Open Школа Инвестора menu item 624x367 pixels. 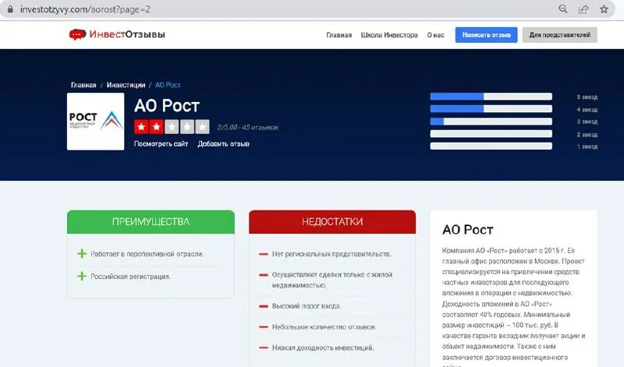tap(389, 35)
